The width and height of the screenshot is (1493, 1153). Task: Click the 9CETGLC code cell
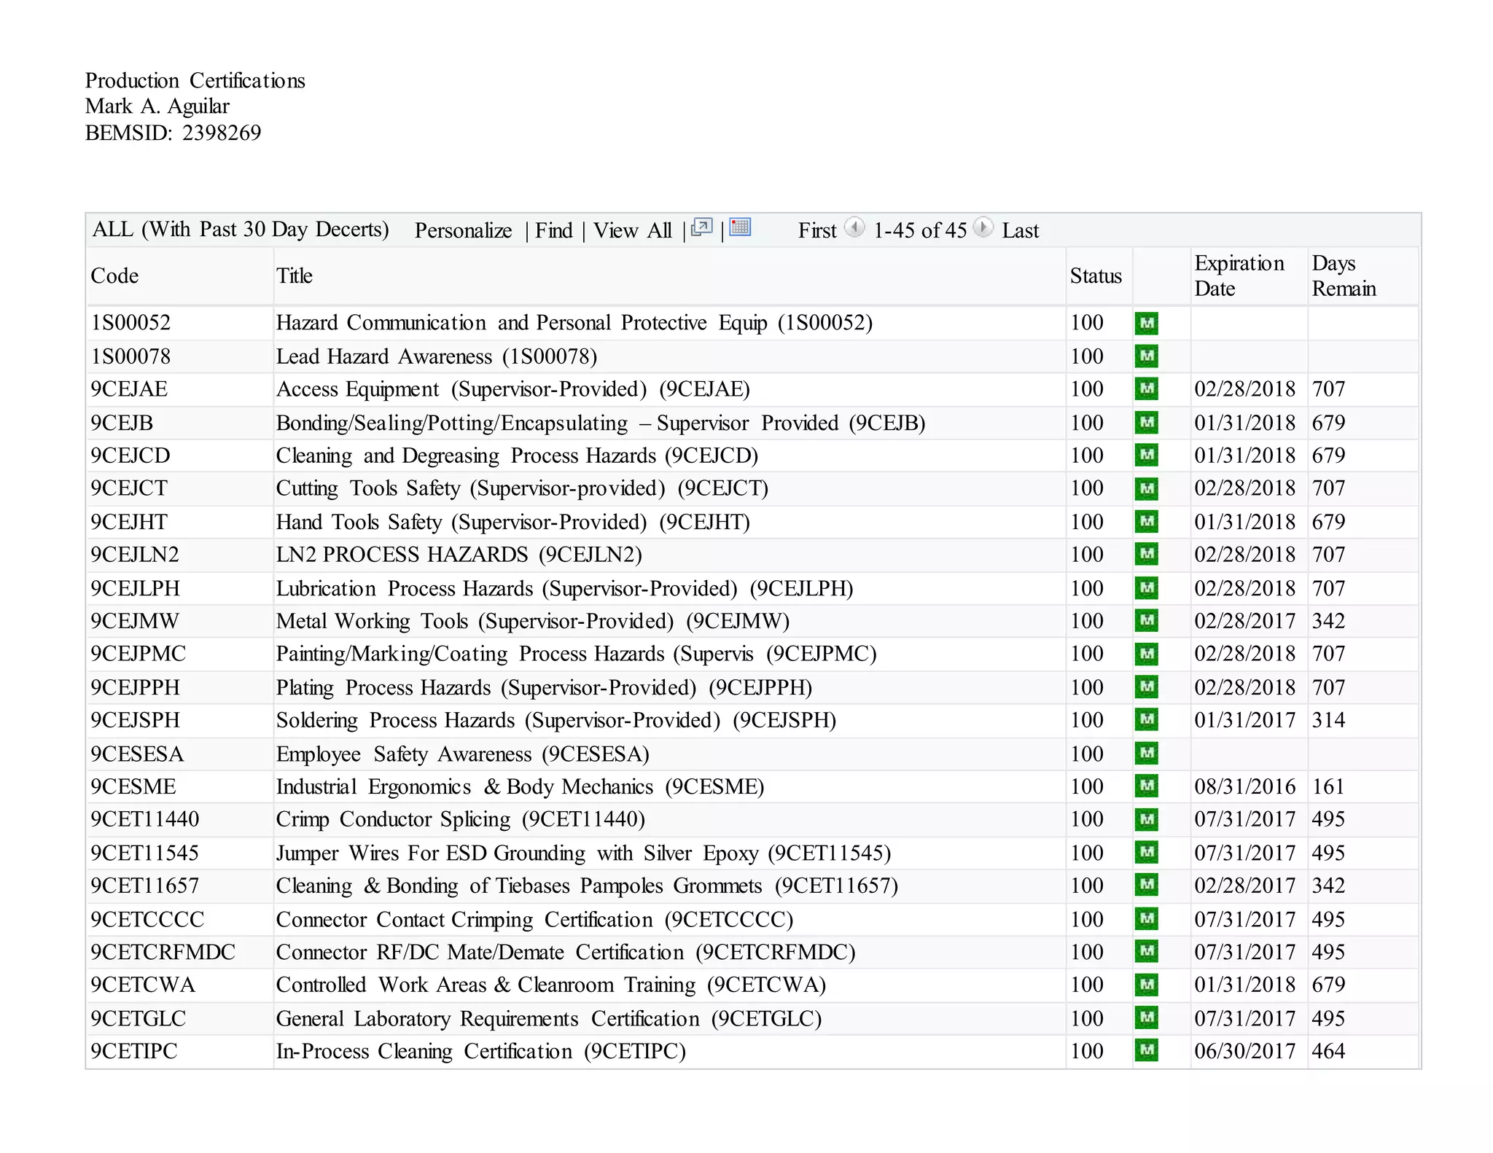(138, 1018)
